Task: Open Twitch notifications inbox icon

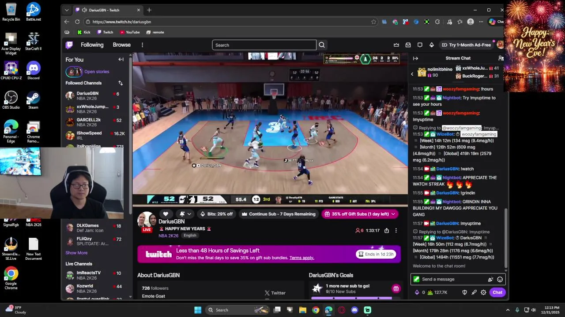Action: point(408,45)
